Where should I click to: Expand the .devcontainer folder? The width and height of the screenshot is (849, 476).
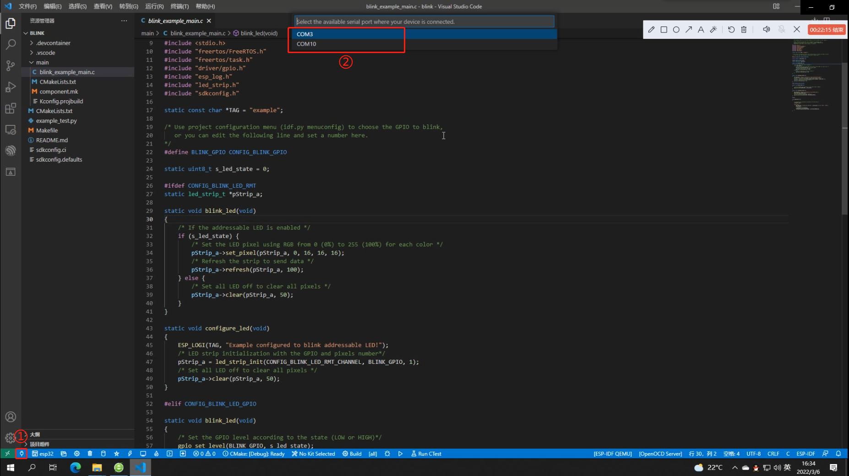tap(78, 43)
